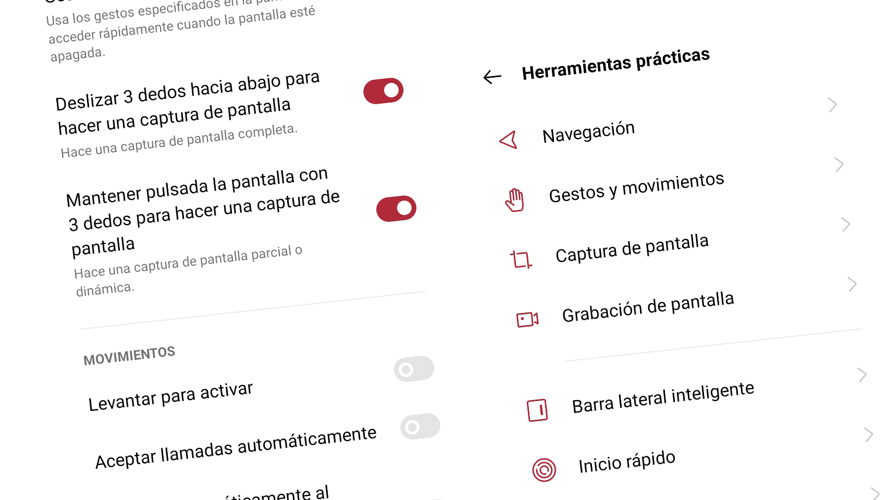
Task: Expand the Navegación settings chevron
Action: tap(832, 105)
